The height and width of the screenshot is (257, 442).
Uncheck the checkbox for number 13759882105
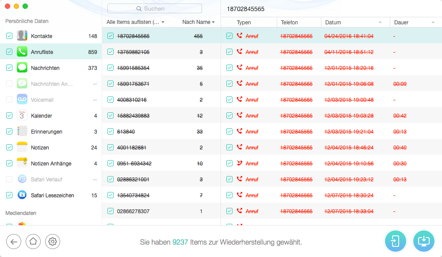tap(110, 52)
